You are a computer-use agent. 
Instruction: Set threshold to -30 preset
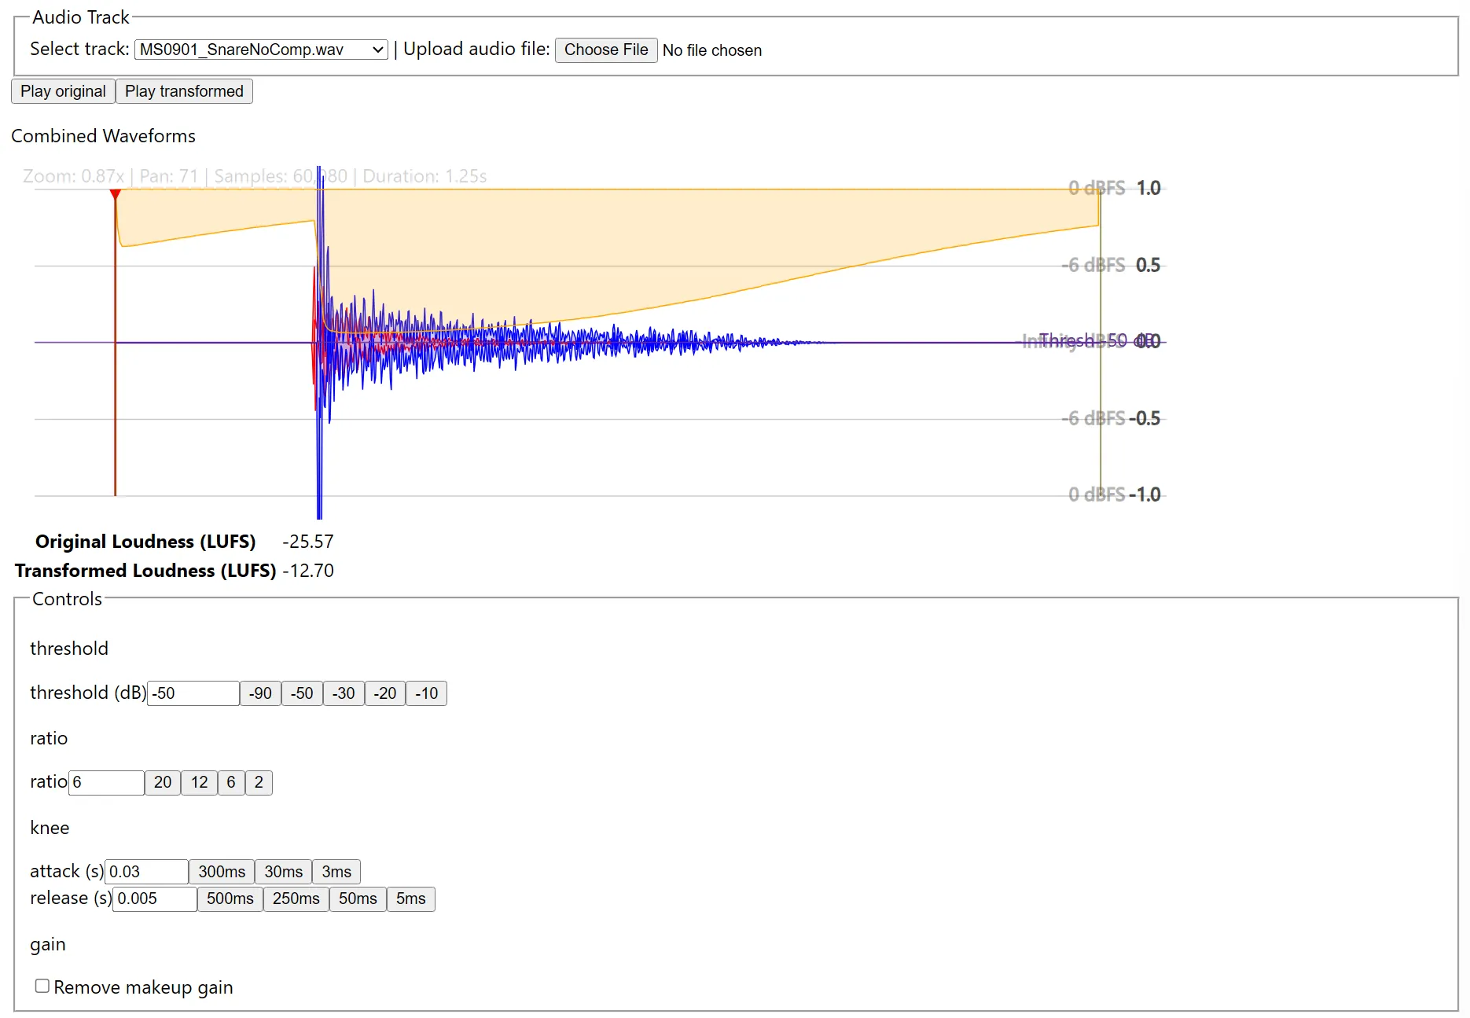(344, 693)
